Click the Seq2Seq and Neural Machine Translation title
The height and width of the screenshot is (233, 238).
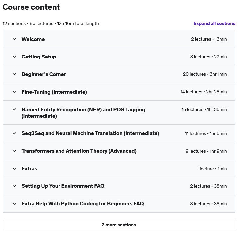90,133
